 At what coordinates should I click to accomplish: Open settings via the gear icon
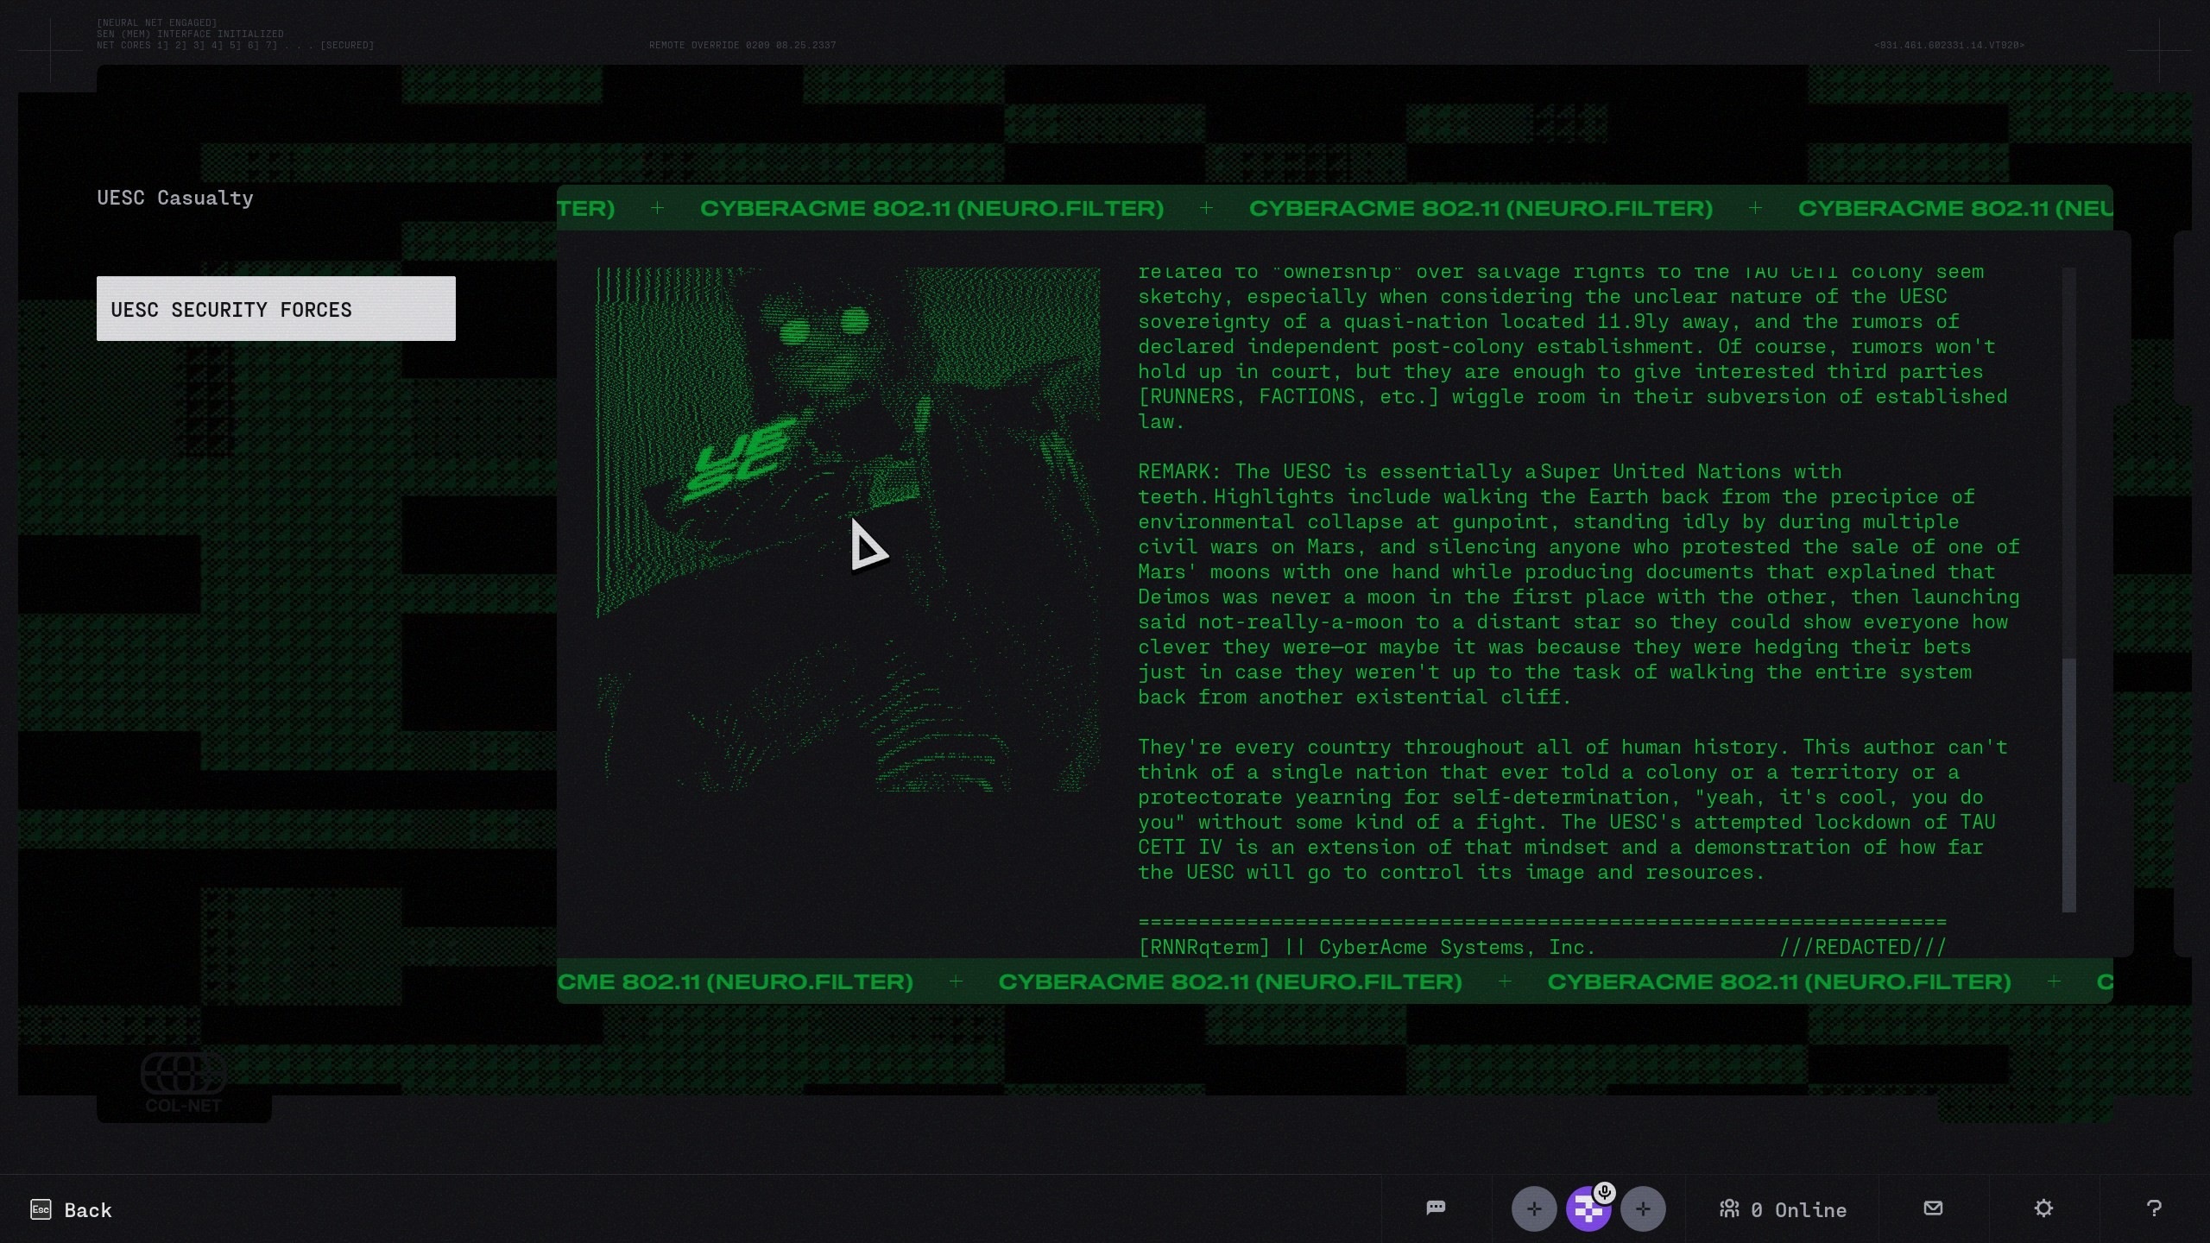pos(2043,1208)
